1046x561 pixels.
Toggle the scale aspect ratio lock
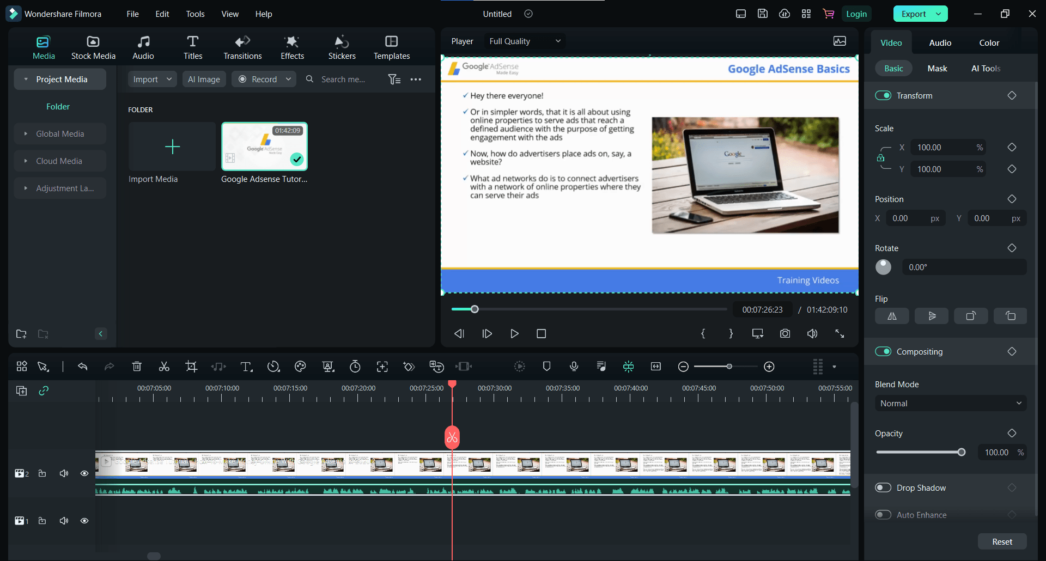(x=880, y=158)
